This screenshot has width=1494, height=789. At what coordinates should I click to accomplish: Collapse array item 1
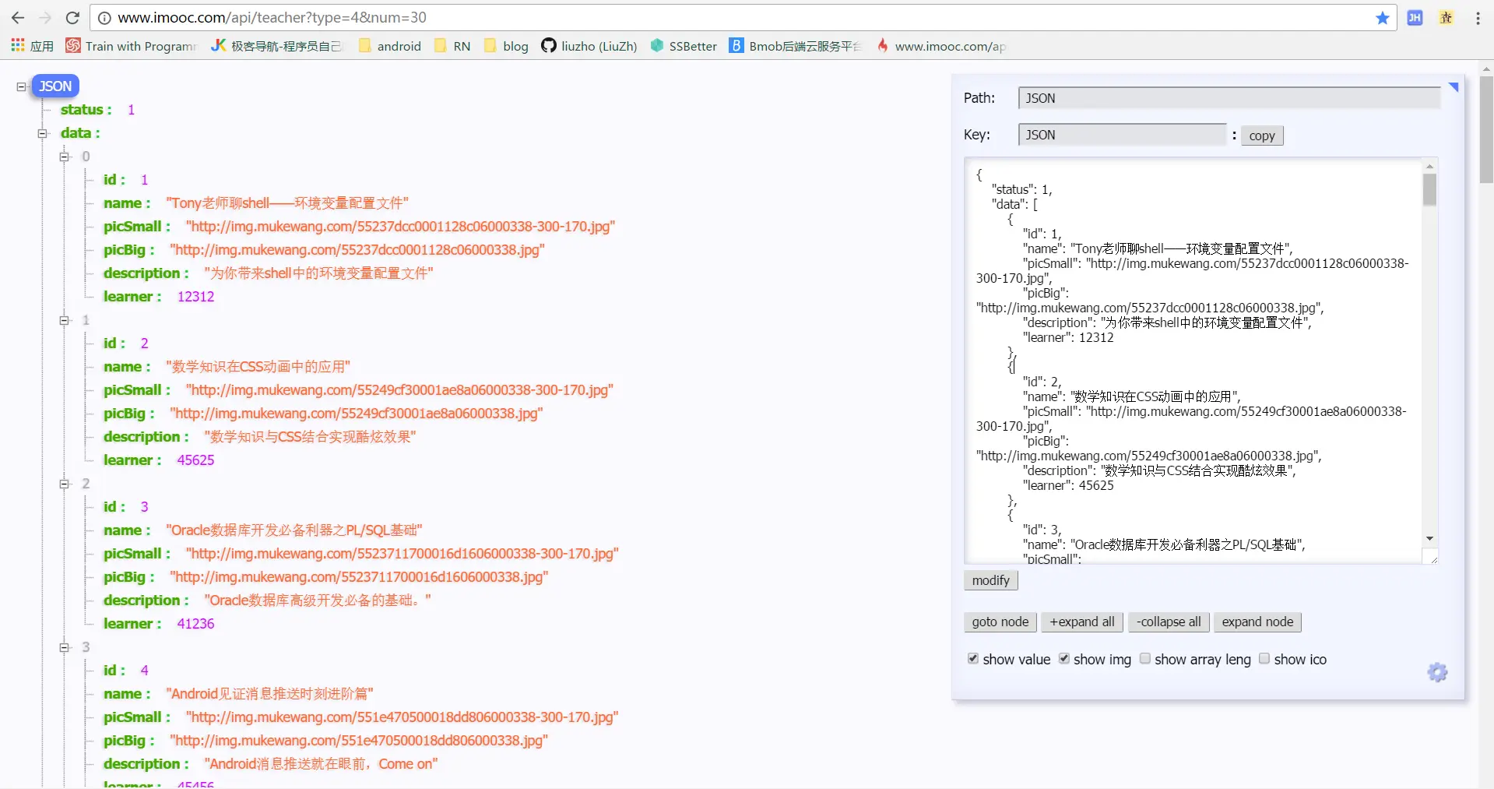(65, 320)
